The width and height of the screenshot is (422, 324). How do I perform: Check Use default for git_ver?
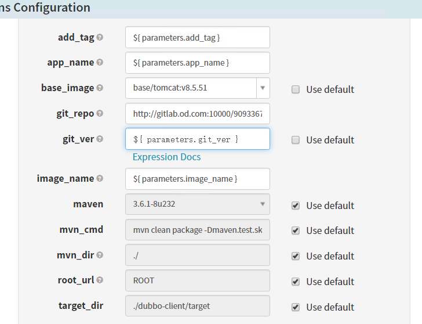(x=296, y=140)
